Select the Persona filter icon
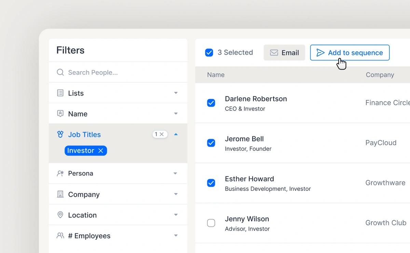Viewport: 410px width, 253px height. [60, 173]
